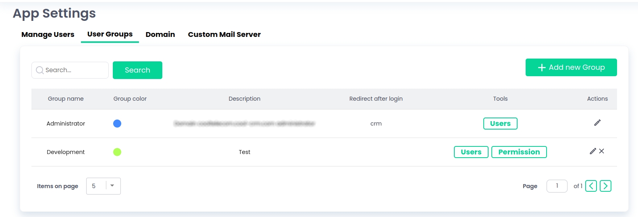Open the Domain tab
Screen dimensions: 638x217
point(160,34)
